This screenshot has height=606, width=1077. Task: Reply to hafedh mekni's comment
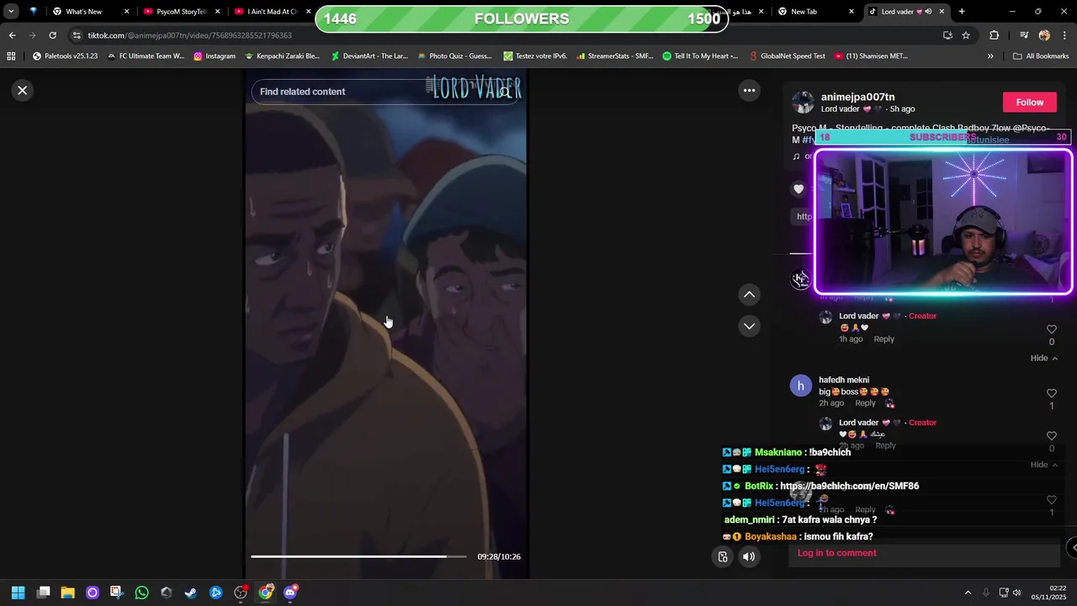tap(865, 402)
